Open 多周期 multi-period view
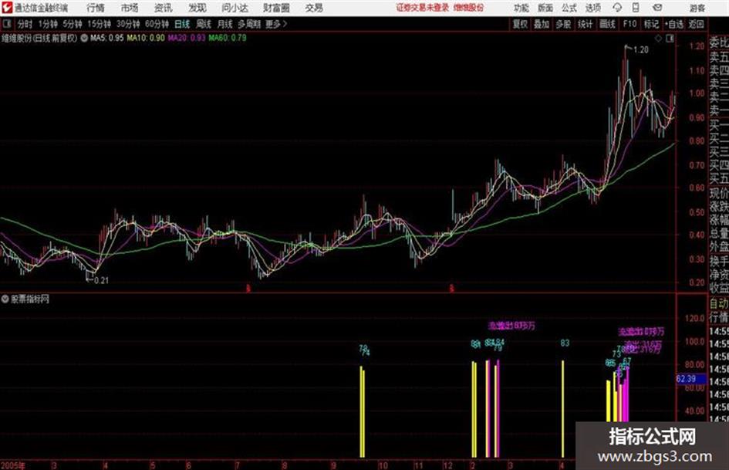This screenshot has height=470, width=729. coord(249,24)
